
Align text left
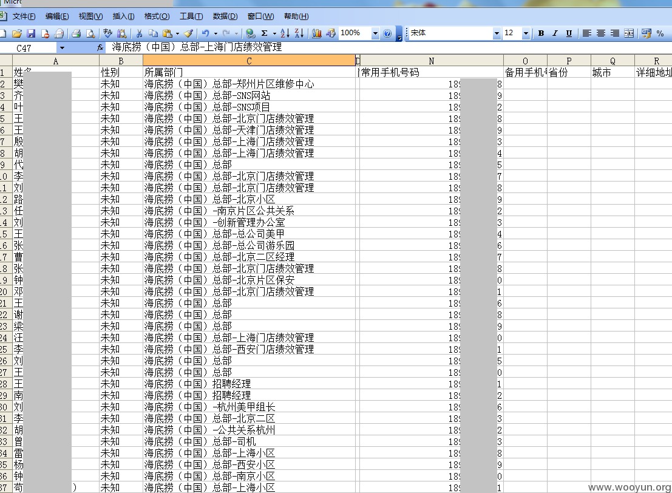point(587,33)
